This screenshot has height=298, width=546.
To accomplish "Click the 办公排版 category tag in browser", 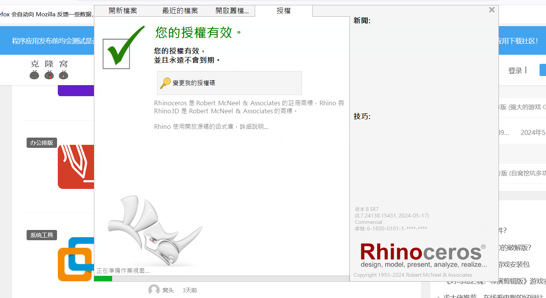I will (x=42, y=143).
